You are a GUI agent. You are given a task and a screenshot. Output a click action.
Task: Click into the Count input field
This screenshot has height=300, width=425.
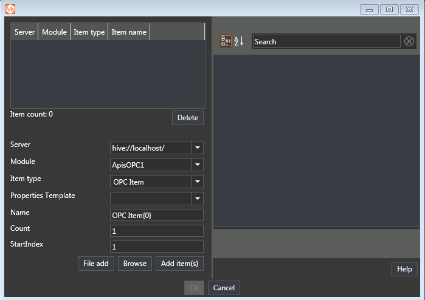click(156, 231)
